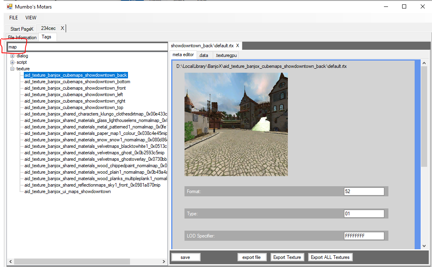This screenshot has height=267, width=432.
Task: Click the meta editor scroll up arrow
Action: click(424, 63)
